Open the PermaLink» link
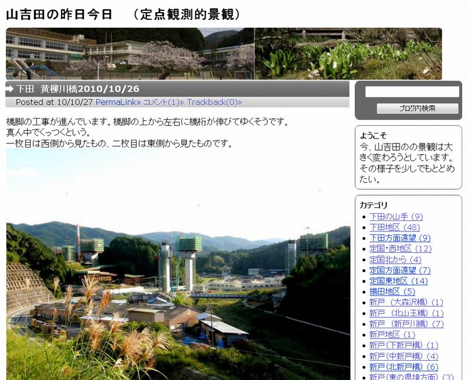The height and width of the screenshot is (380, 470). [x=118, y=102]
